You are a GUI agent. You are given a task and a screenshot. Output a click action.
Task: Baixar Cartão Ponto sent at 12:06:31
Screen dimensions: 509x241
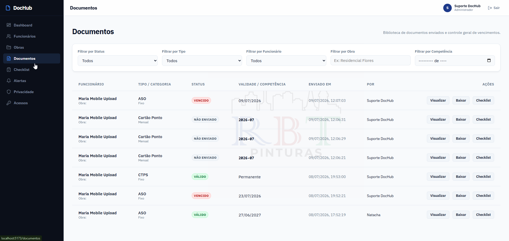pos(461,120)
